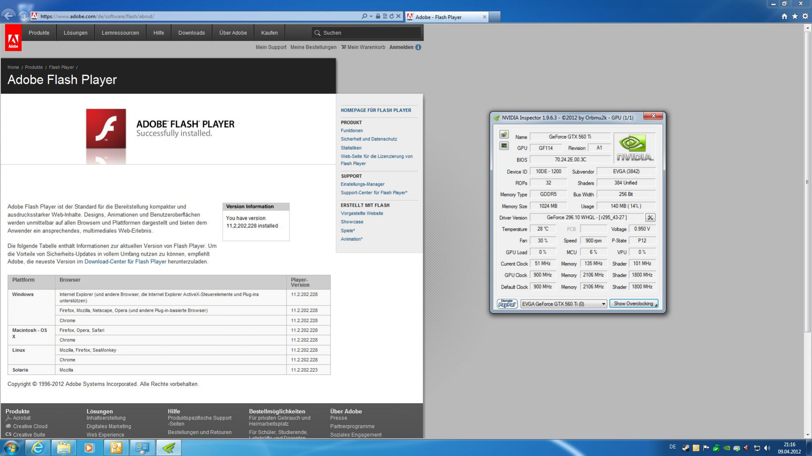Open the Mein Support link
The image size is (812, 456).
271,47
